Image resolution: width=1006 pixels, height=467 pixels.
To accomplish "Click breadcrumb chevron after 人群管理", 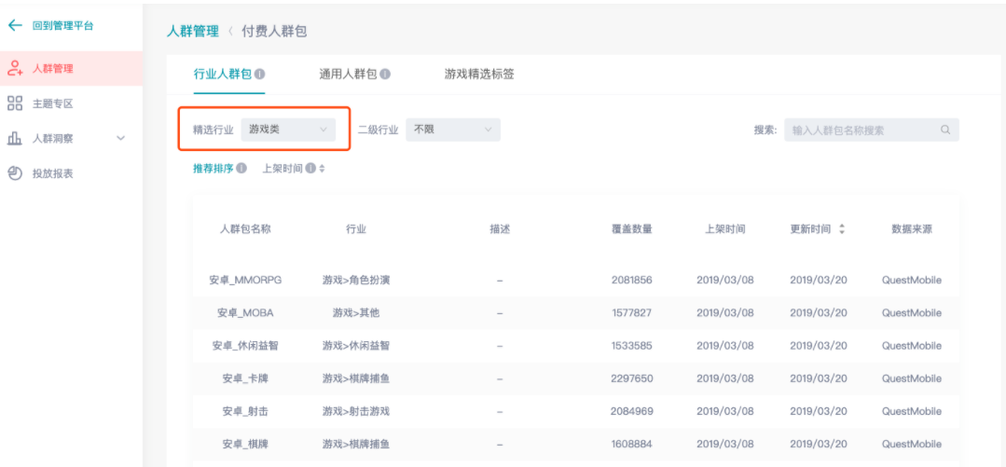I will (230, 31).
